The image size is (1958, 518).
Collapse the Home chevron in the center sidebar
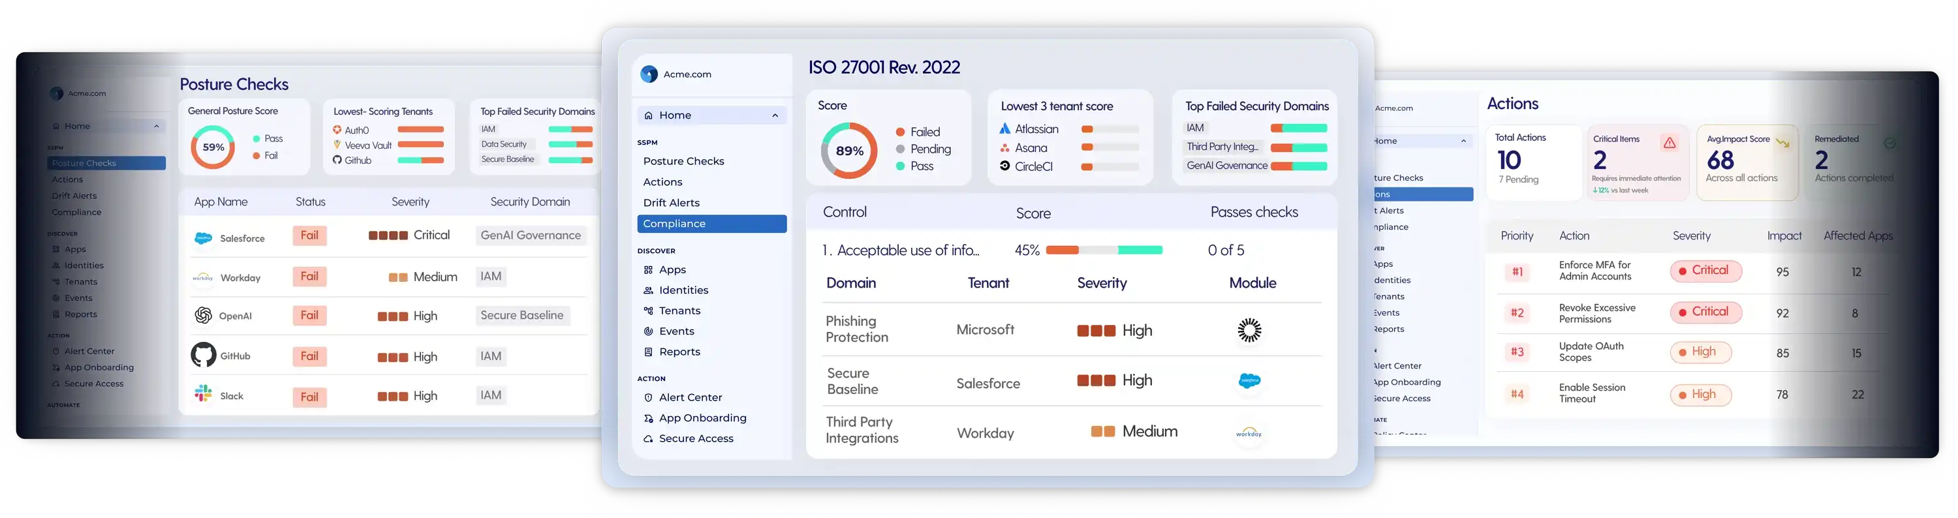point(775,115)
